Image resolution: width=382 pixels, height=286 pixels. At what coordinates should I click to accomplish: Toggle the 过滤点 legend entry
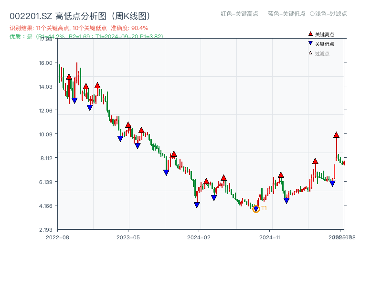pyautogui.click(x=319, y=53)
